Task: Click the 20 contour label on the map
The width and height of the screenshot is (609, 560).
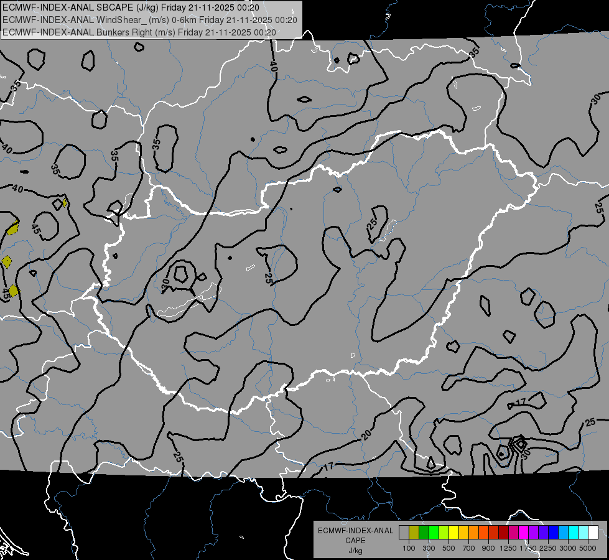Action: tap(366, 434)
